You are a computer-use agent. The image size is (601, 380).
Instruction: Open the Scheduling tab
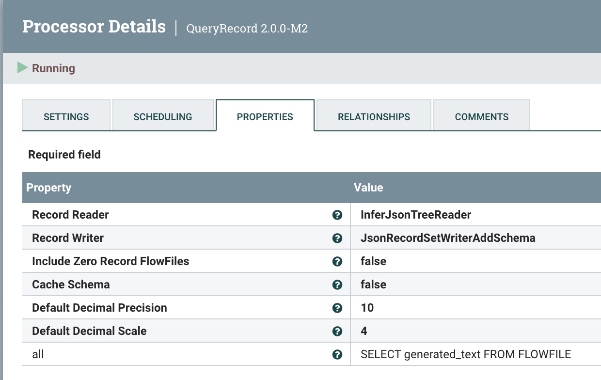pos(163,117)
